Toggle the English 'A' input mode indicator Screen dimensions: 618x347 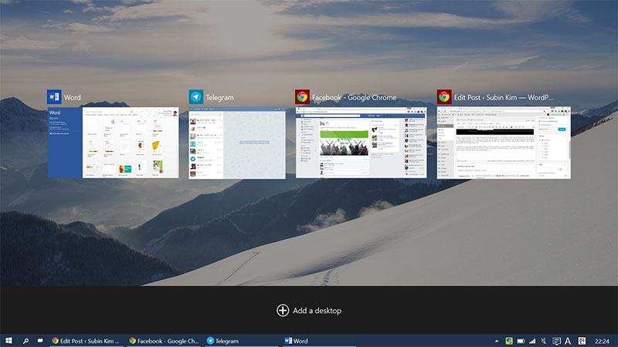tap(568, 340)
